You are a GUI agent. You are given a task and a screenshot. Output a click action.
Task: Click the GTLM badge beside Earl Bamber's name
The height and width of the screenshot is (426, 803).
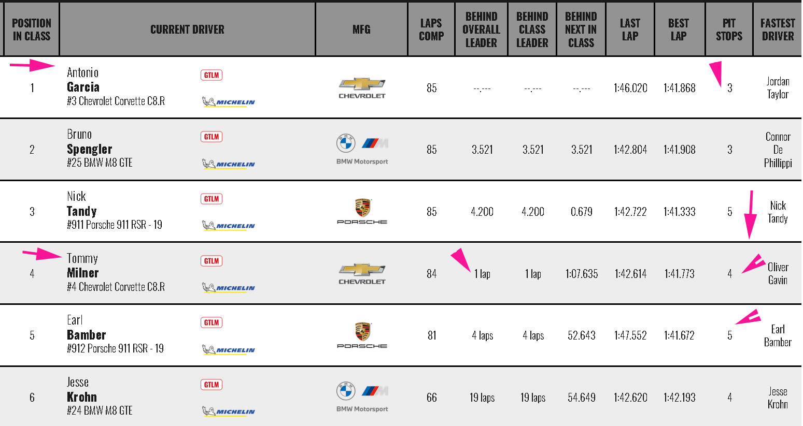tap(212, 322)
